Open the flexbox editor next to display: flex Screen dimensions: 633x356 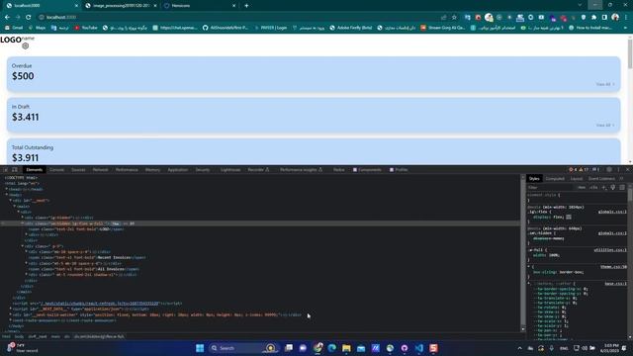click(x=569, y=218)
